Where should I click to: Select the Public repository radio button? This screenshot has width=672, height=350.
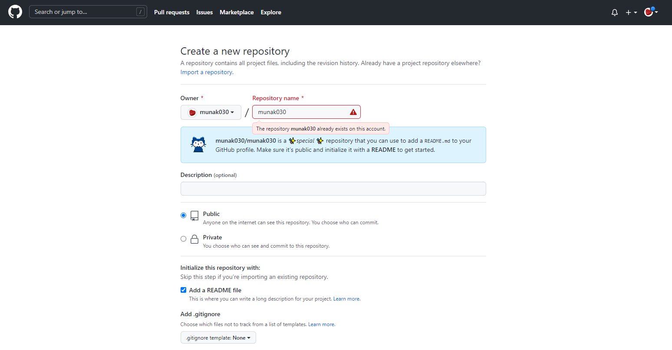[183, 215]
